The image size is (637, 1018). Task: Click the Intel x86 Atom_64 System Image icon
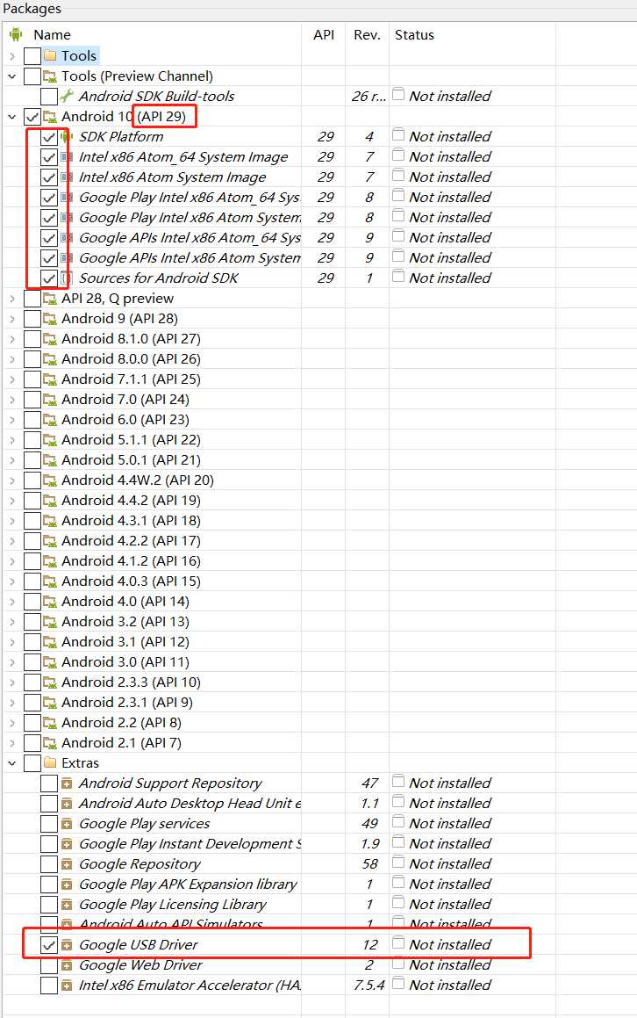[x=66, y=156]
